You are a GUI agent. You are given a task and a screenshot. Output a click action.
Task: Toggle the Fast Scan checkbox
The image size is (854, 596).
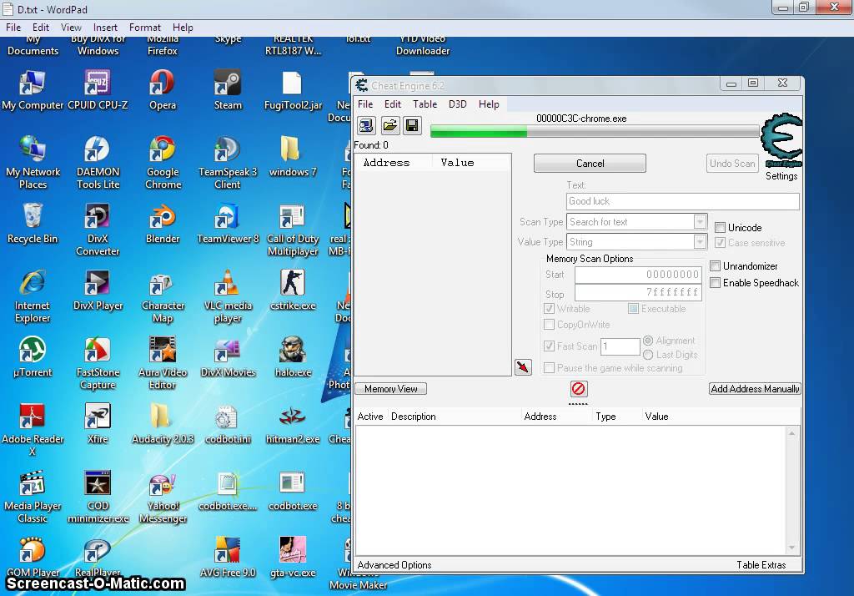click(x=549, y=346)
